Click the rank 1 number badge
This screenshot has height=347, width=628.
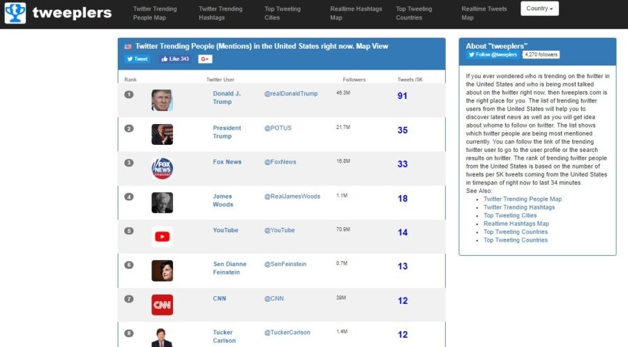tap(128, 94)
